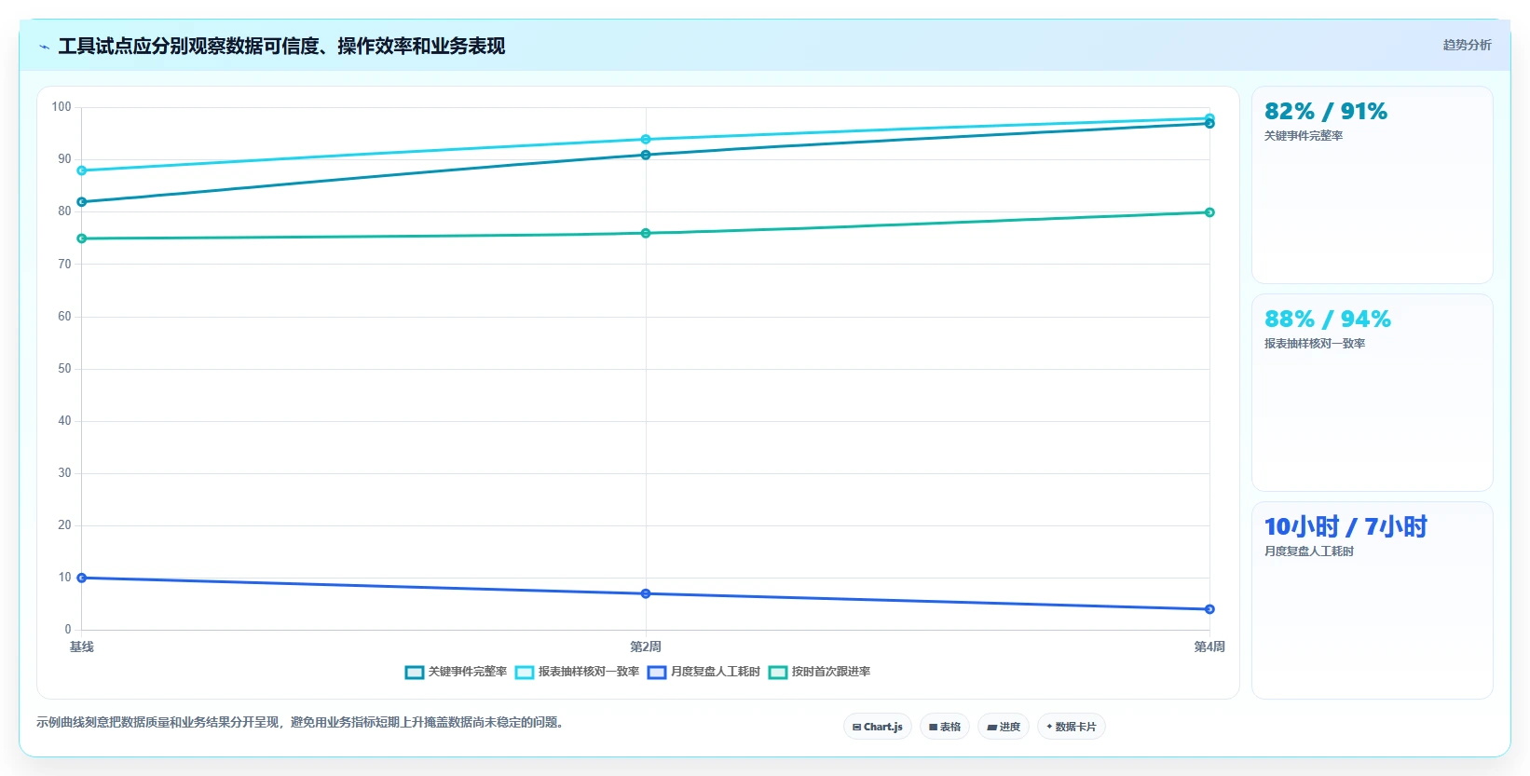Screen dimensions: 1530x776
Task: Click the 报表抽样核对一致率 baseline point at 88
Action: click(82, 170)
